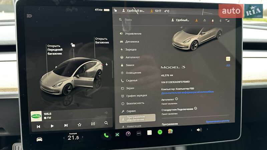Tap the Standard Connectivity info icon

[196, 108]
